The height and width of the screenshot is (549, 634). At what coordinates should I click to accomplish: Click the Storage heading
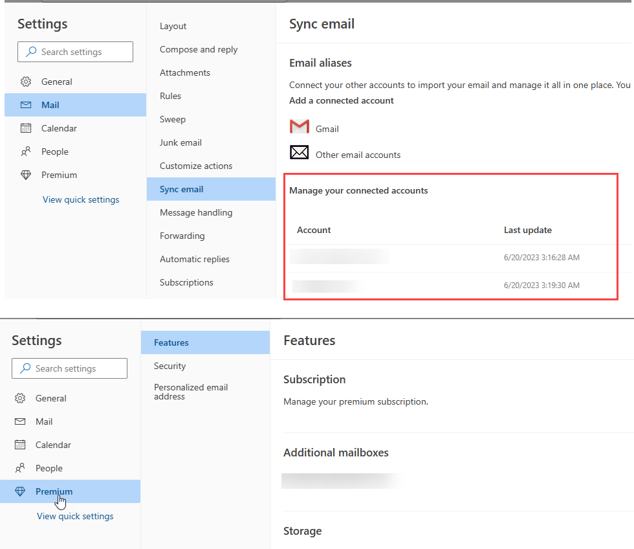click(303, 532)
